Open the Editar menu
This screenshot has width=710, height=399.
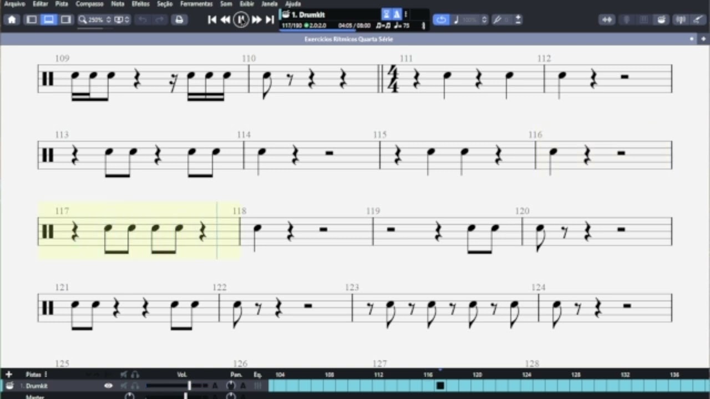pos(40,4)
